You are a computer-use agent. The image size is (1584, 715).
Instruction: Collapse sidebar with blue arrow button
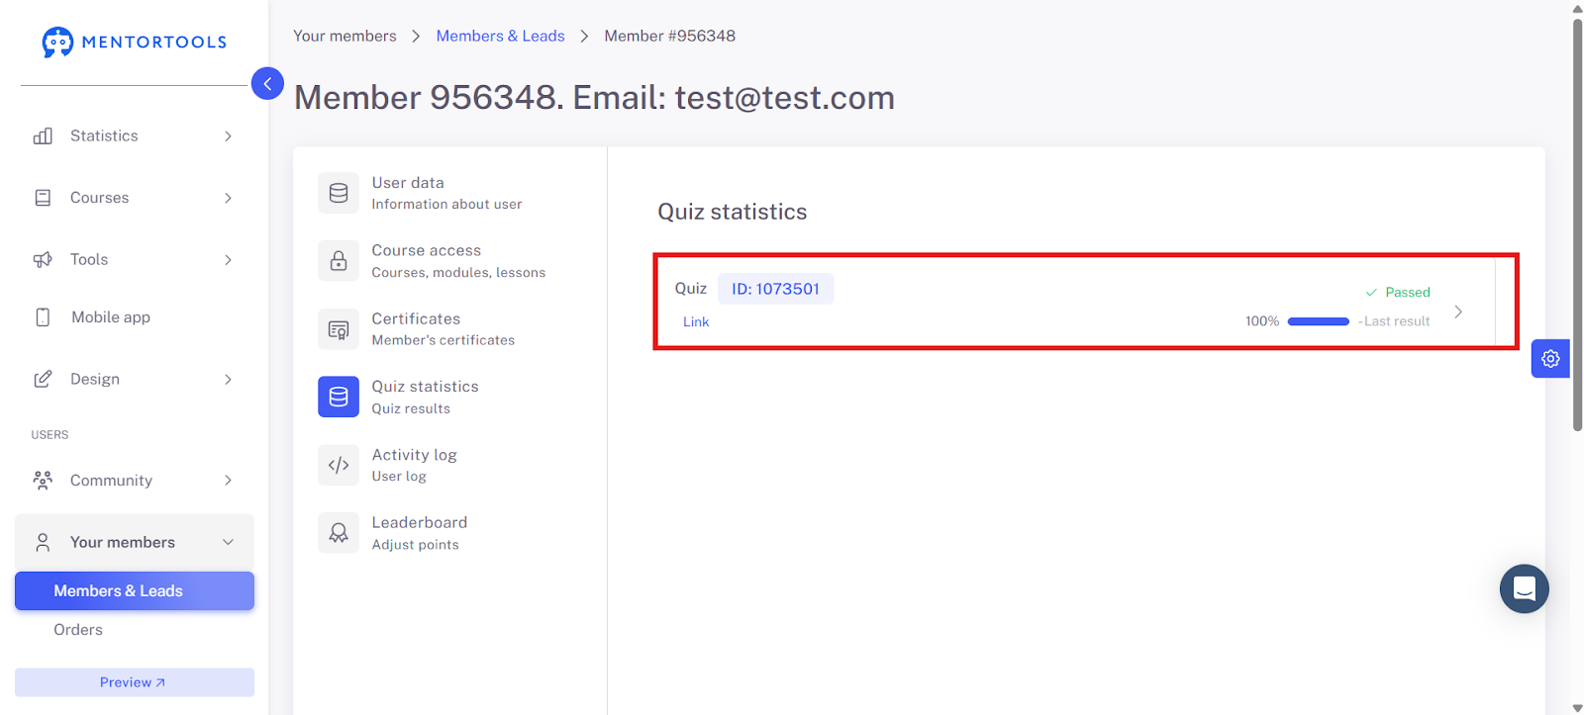267,83
